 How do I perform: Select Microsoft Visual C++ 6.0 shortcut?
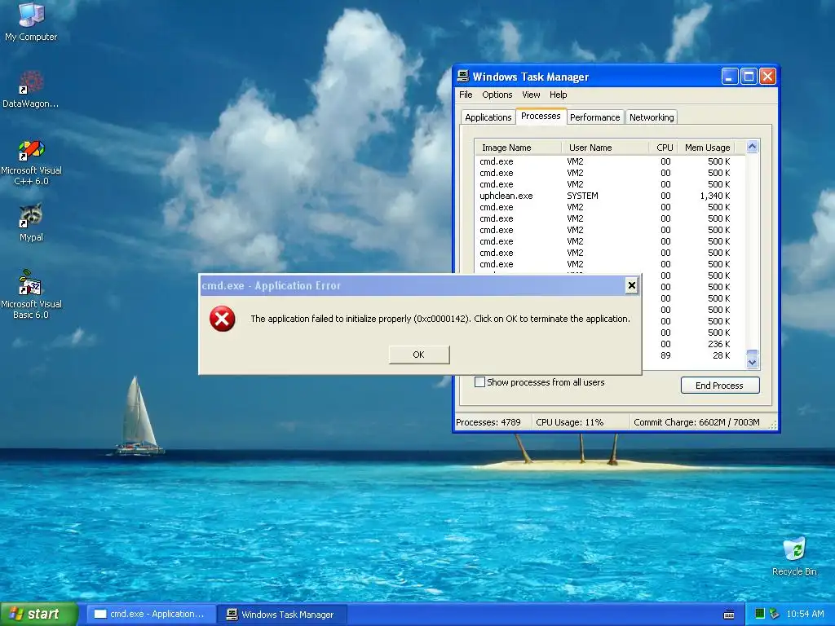[31, 162]
